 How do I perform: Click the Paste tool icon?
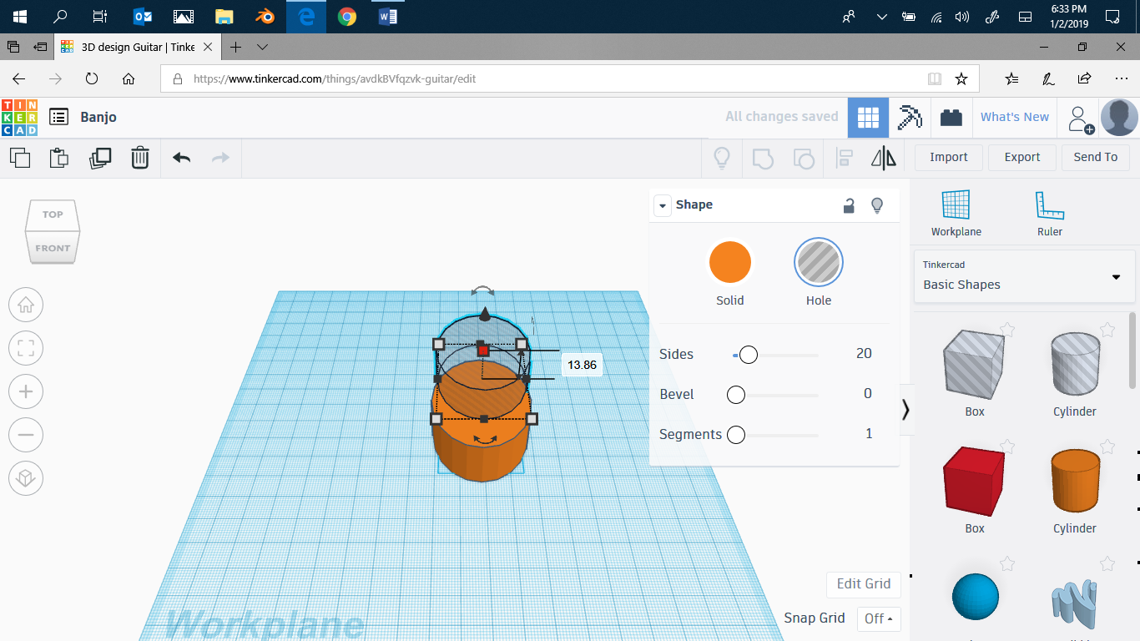pos(58,157)
